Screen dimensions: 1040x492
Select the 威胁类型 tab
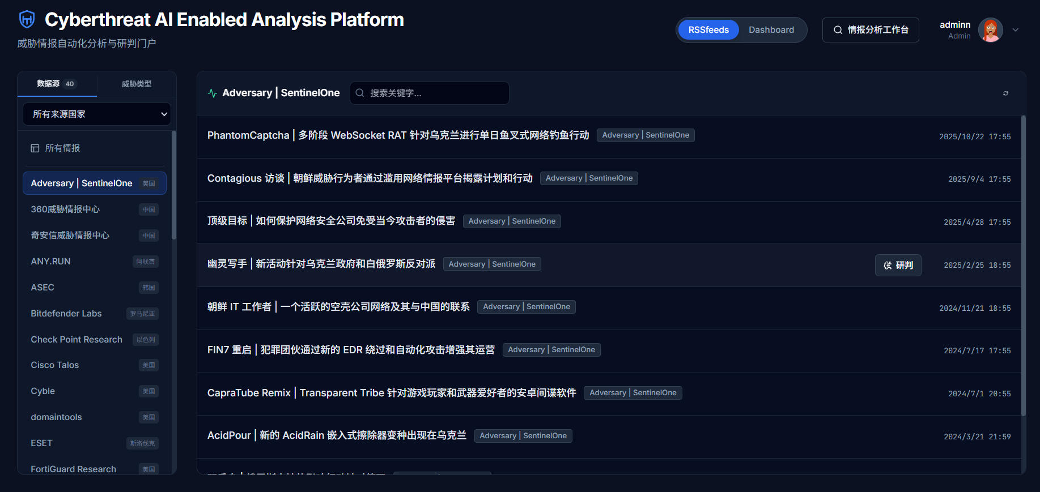137,84
